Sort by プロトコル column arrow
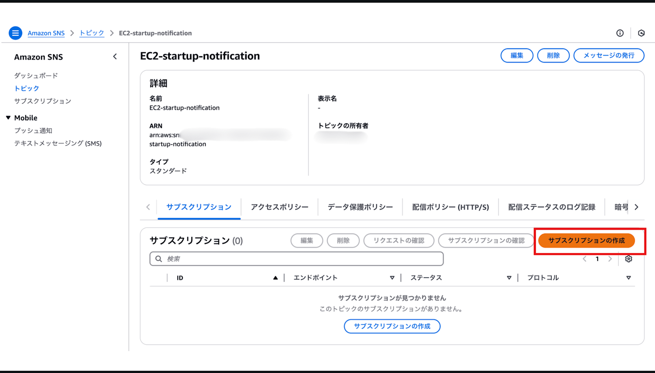 tap(628, 278)
